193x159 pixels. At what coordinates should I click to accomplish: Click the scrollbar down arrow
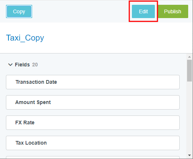(x=189, y=155)
